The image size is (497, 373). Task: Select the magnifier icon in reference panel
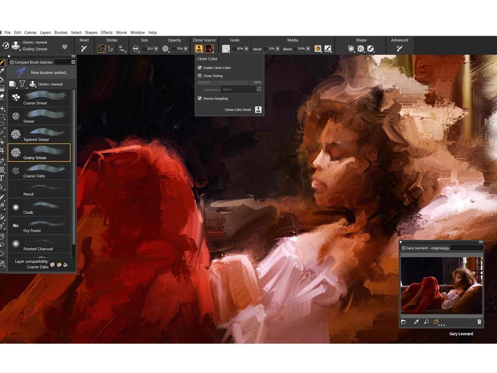pyautogui.click(x=426, y=322)
